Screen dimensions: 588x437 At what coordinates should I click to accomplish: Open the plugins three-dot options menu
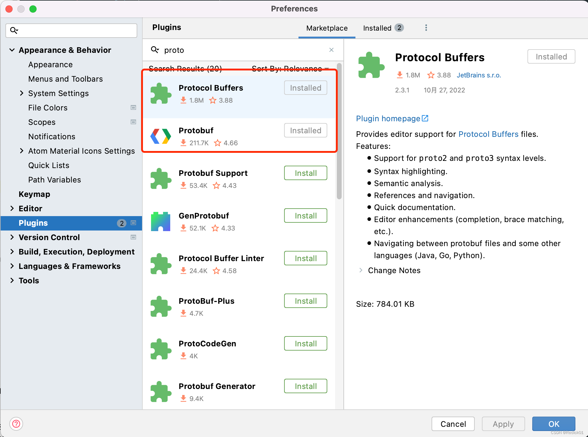click(x=426, y=28)
